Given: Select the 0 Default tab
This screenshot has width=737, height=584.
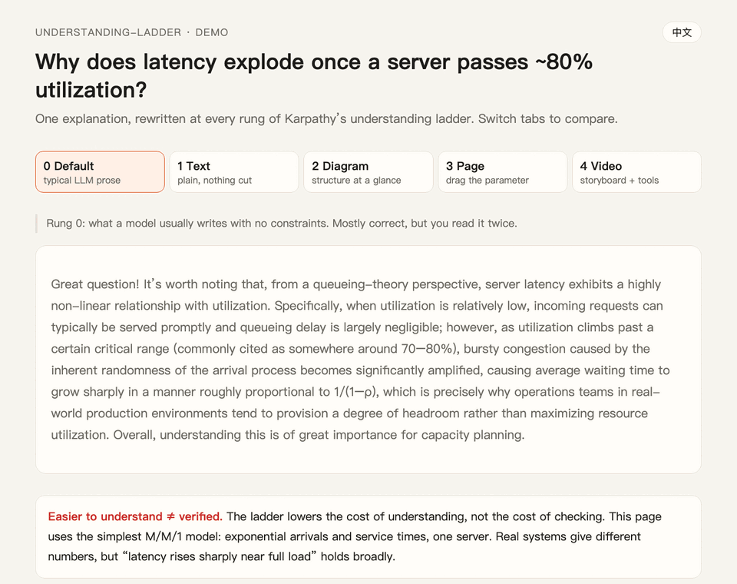Looking at the screenshot, I should pos(100,172).
